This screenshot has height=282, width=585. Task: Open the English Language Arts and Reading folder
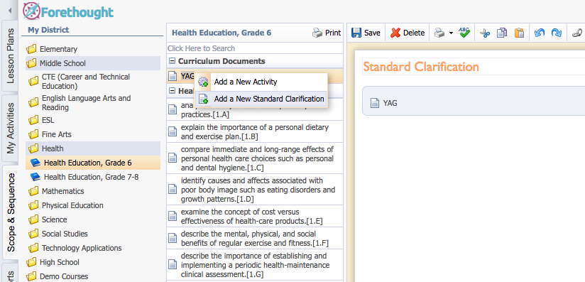(93, 103)
